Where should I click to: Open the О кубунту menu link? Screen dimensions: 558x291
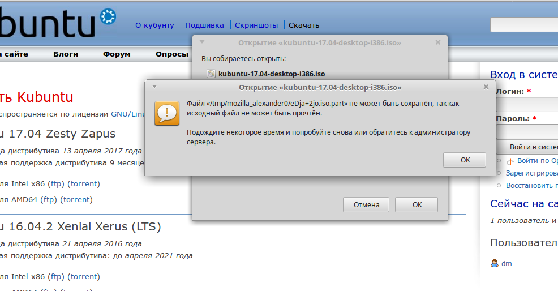154,25
